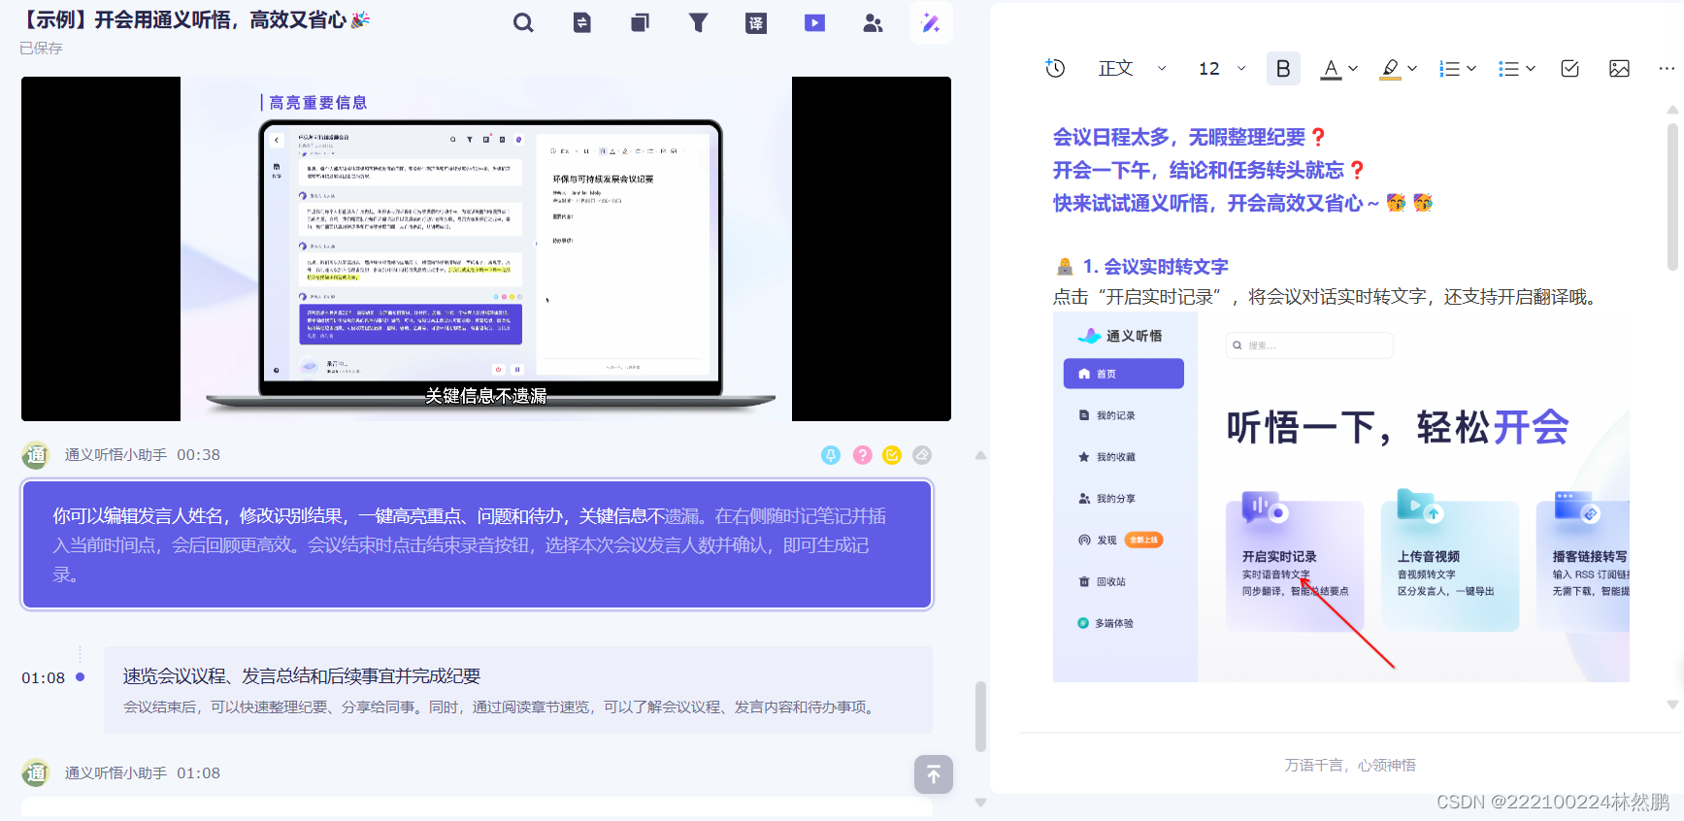
Task: Select the highlighted purple transcript paragraph
Action: [x=478, y=544]
